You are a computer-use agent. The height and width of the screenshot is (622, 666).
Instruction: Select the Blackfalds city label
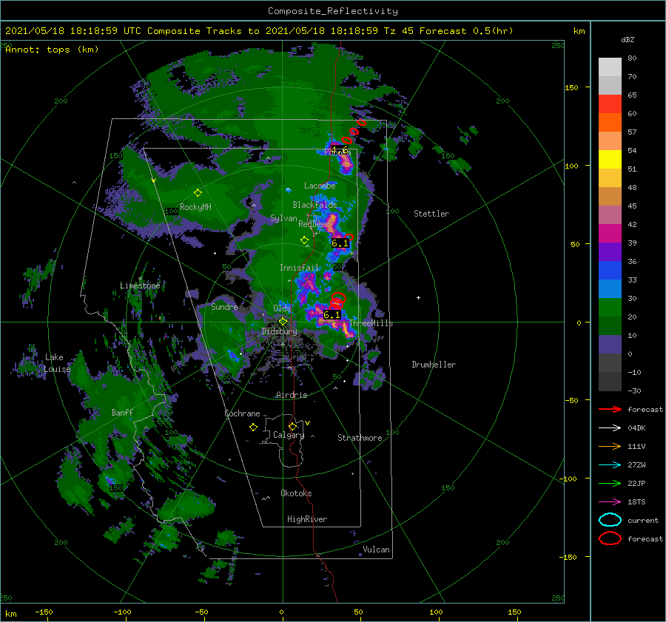pyautogui.click(x=314, y=205)
